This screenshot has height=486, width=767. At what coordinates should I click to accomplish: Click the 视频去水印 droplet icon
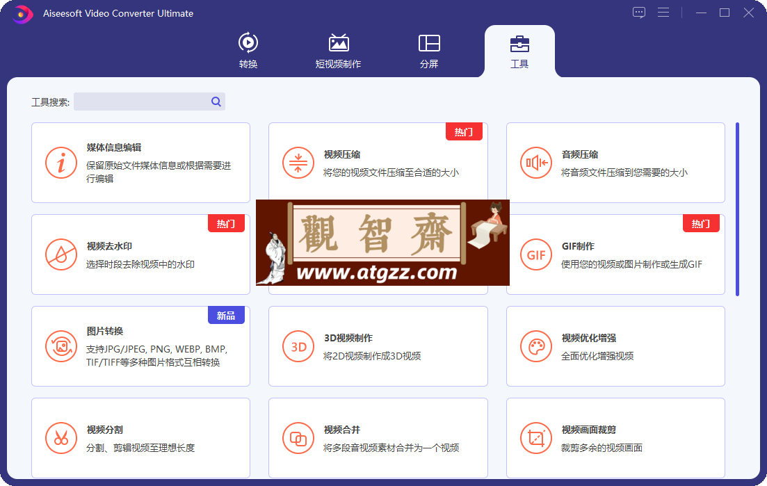point(61,254)
